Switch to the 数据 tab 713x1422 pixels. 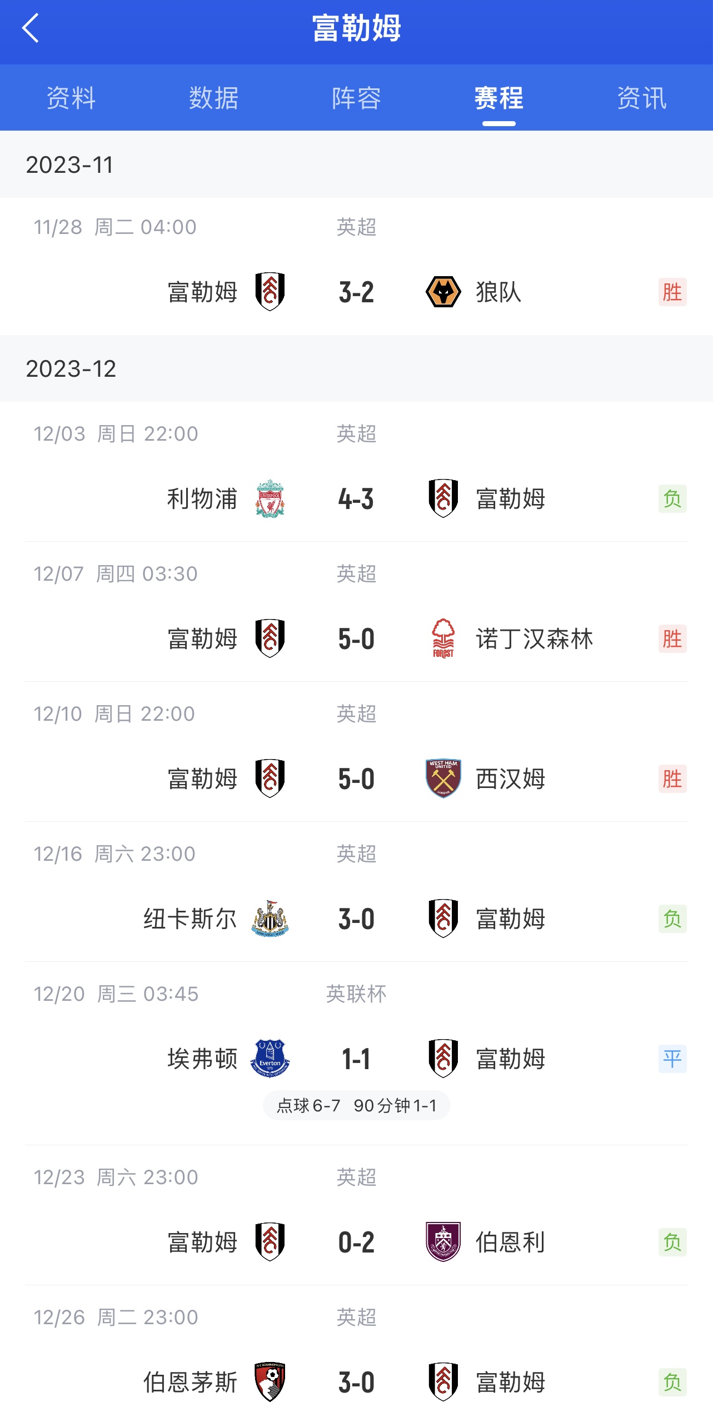pos(213,98)
